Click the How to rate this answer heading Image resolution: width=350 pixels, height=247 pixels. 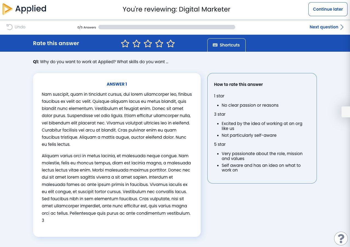click(238, 85)
